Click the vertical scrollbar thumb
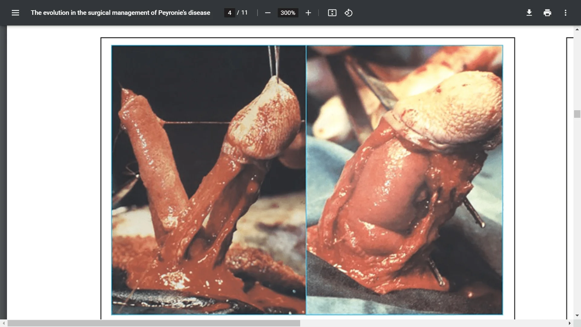The width and height of the screenshot is (581, 327). pyautogui.click(x=577, y=114)
